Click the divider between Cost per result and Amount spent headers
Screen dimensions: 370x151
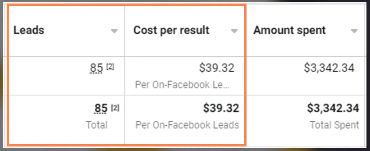point(245,31)
